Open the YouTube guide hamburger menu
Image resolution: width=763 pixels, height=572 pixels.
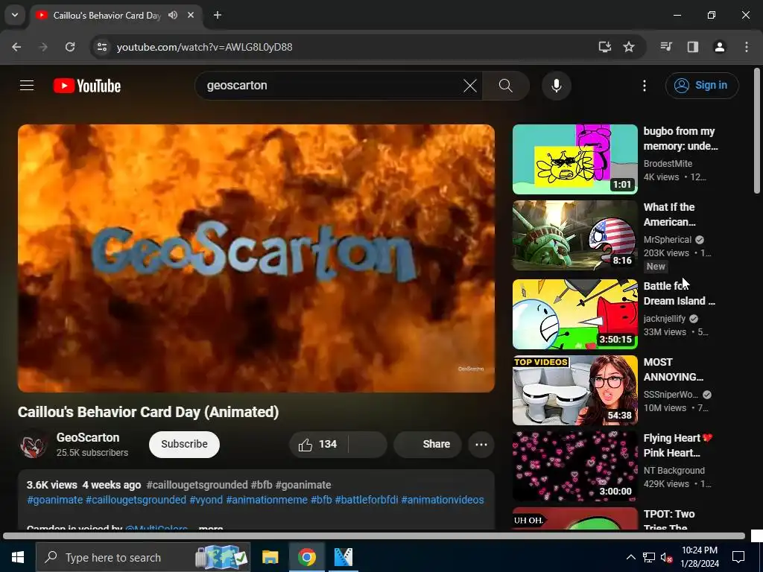click(27, 86)
